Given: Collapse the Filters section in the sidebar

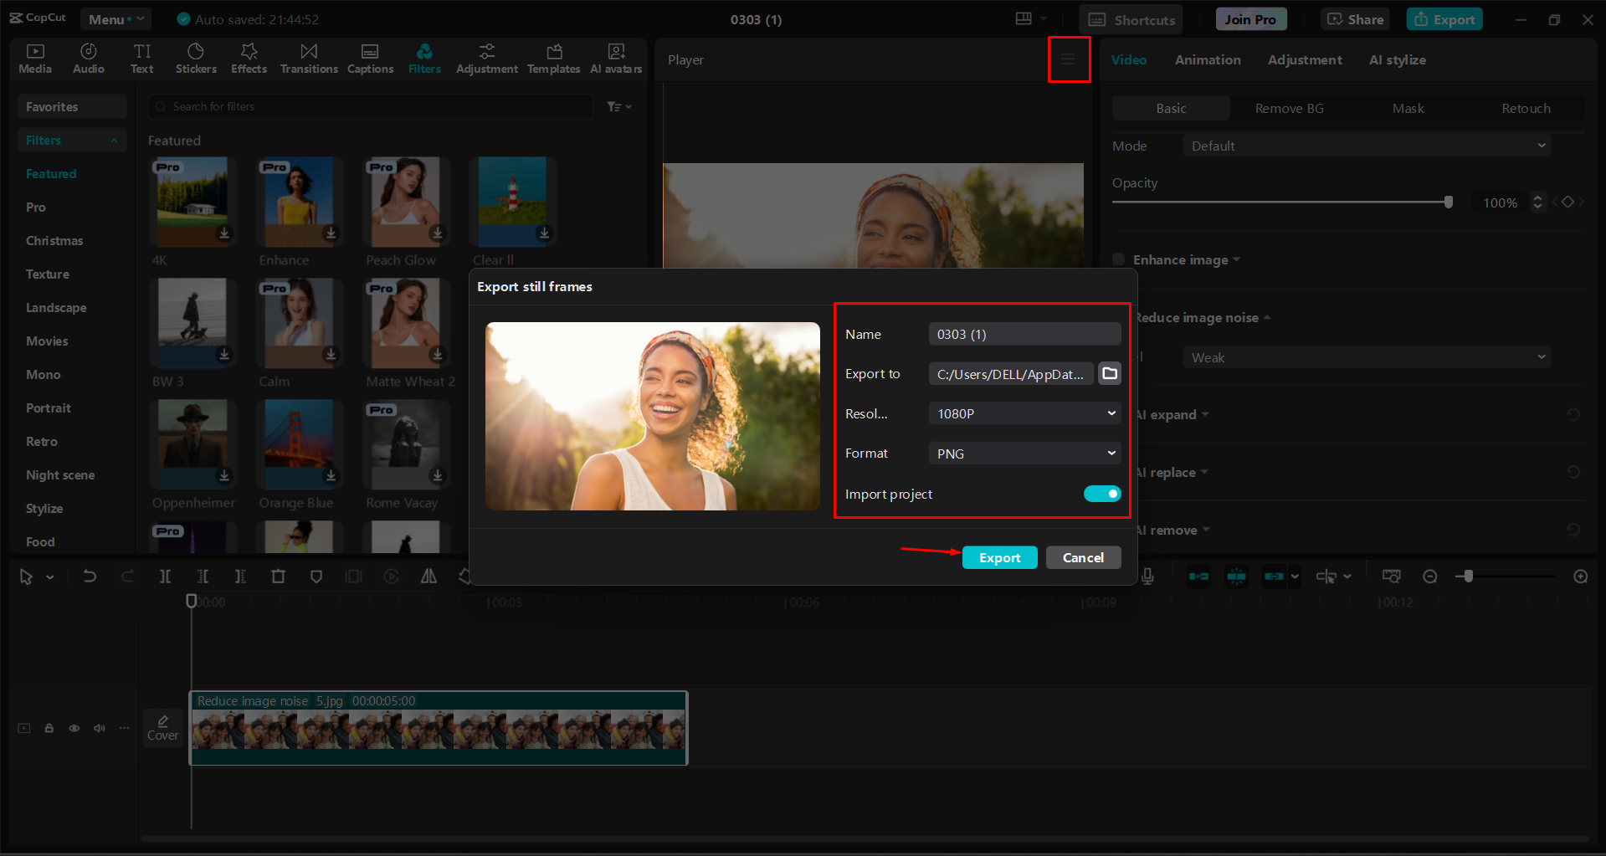Looking at the screenshot, I should click(x=115, y=140).
